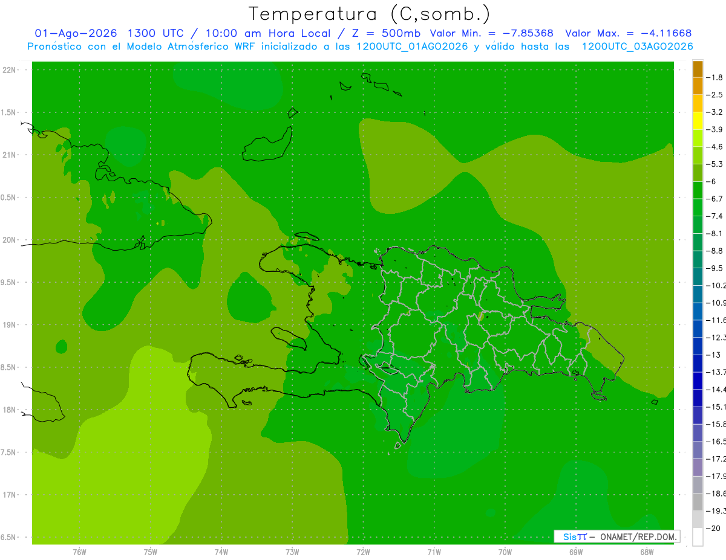Click the '19N' latitude label
Viewport: 726px width, 560px height.
(x=9, y=325)
